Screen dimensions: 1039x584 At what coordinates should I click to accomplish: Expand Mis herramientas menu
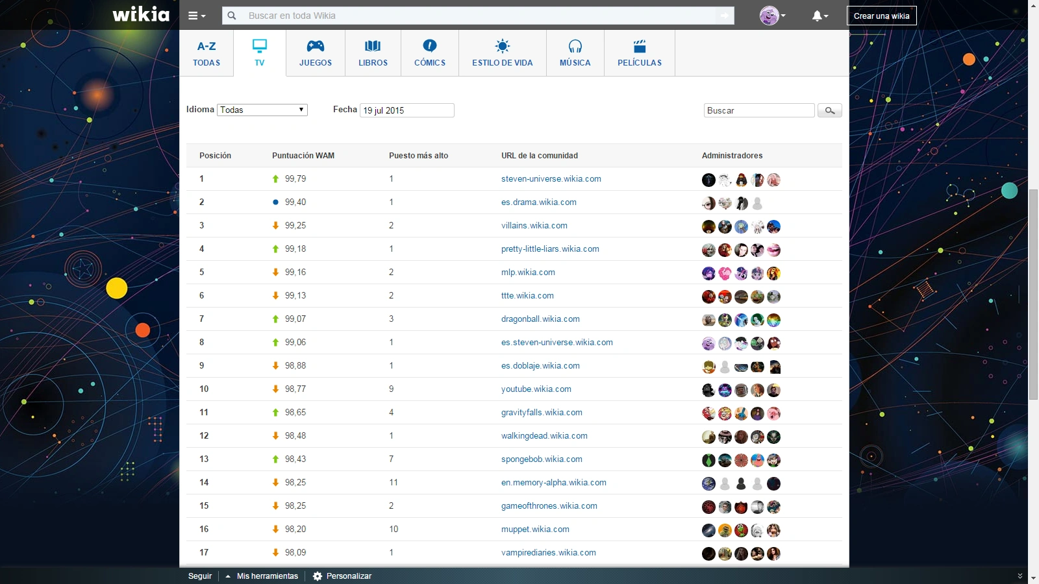coord(262,576)
